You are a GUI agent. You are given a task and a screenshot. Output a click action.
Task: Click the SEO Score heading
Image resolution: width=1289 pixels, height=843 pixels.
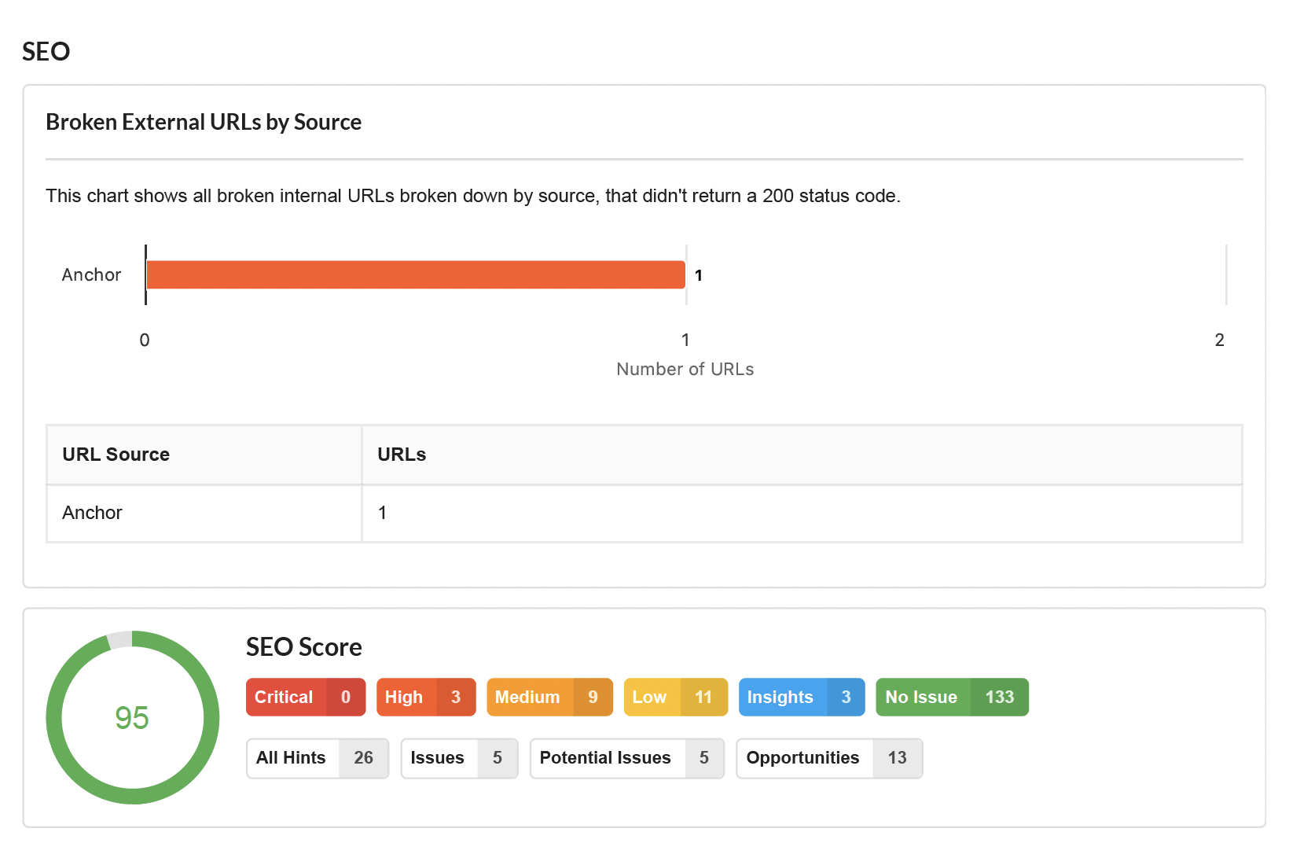click(304, 646)
